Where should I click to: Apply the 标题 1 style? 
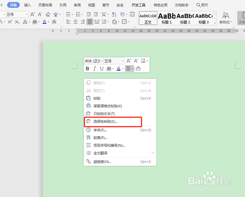167,18
